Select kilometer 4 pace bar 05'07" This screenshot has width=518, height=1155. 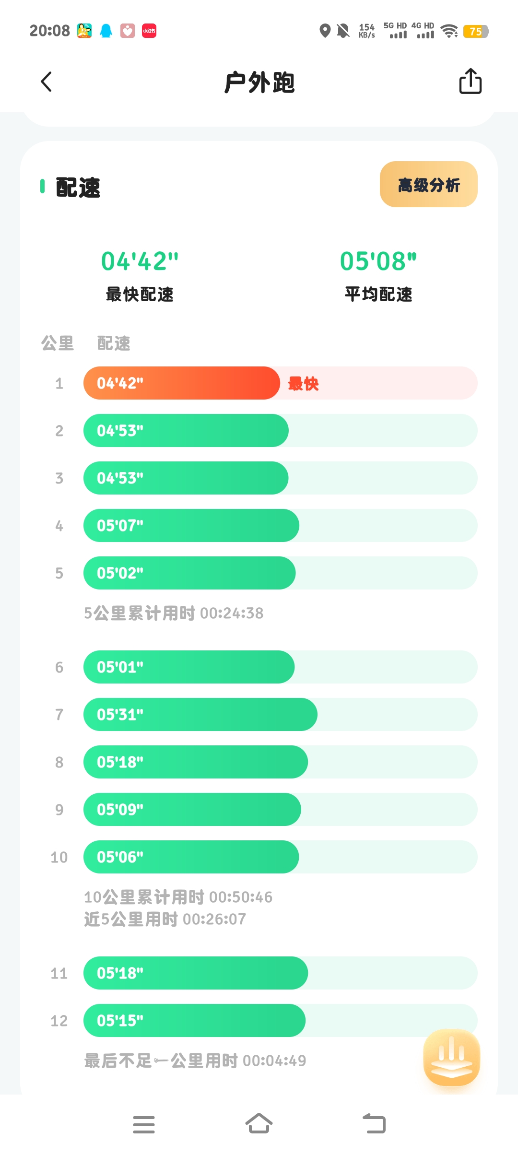[x=191, y=526]
